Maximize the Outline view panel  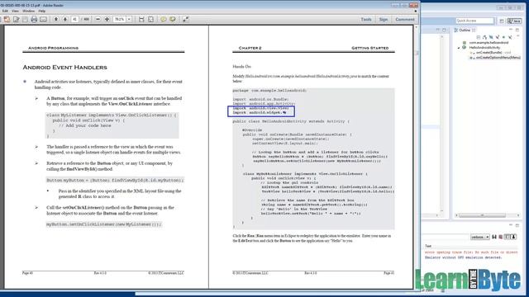[517, 30]
